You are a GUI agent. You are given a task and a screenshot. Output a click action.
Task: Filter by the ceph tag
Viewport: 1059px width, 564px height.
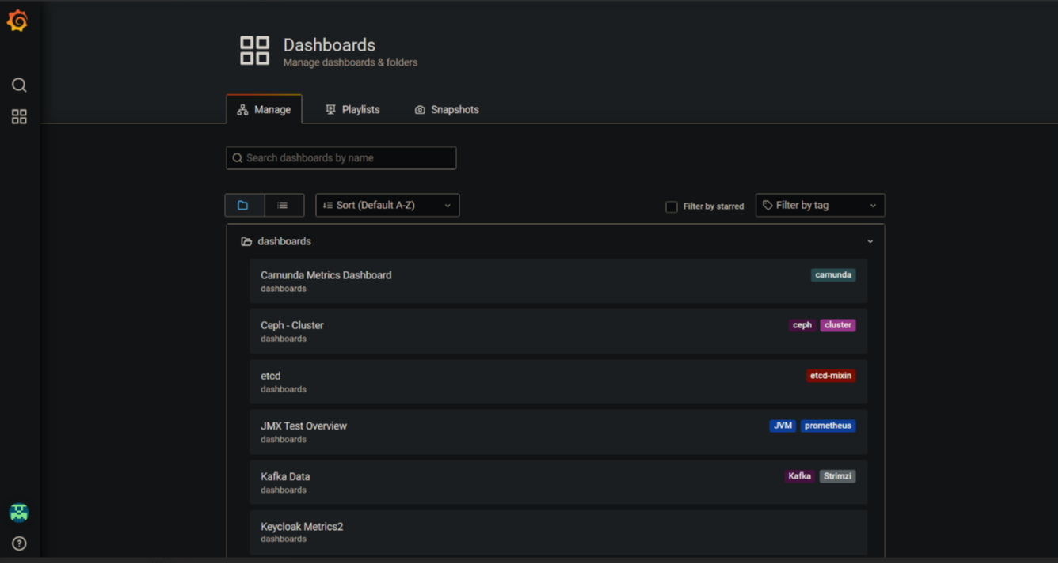802,325
